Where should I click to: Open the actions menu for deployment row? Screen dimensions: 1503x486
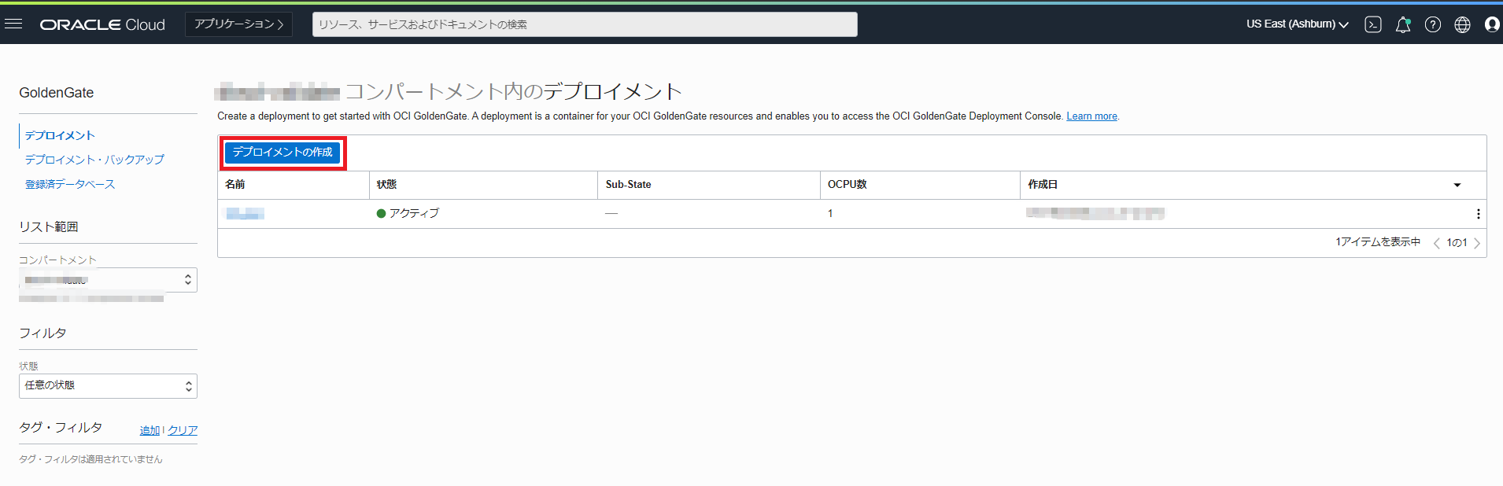1478,214
